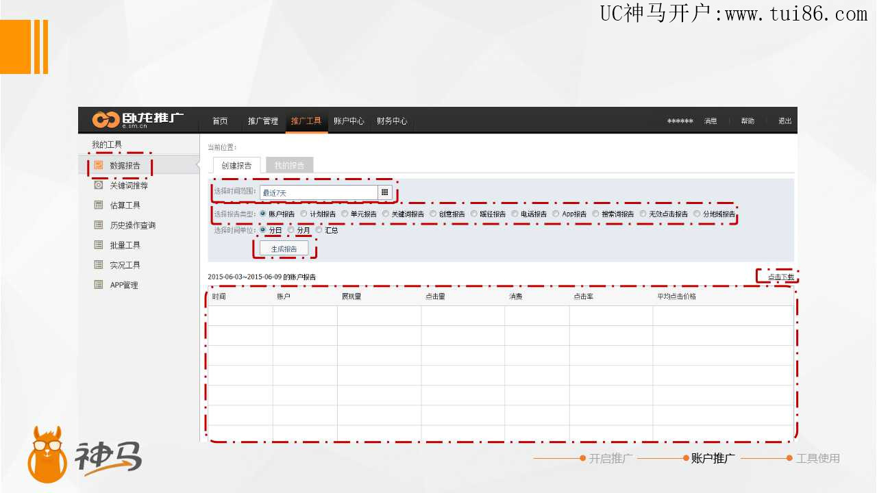Open 数据报告 via its sidebar icon
The image size is (877, 493).
[99, 165]
